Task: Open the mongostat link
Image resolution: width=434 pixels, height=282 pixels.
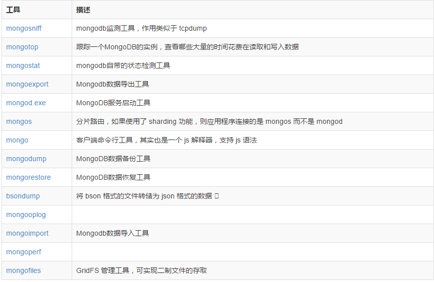Action: (x=23, y=66)
